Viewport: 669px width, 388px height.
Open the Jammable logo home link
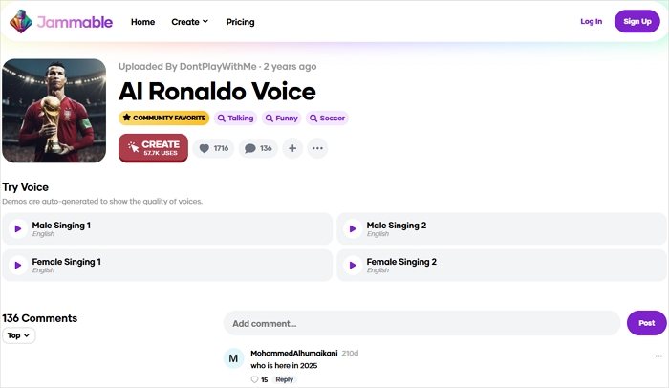pos(61,21)
